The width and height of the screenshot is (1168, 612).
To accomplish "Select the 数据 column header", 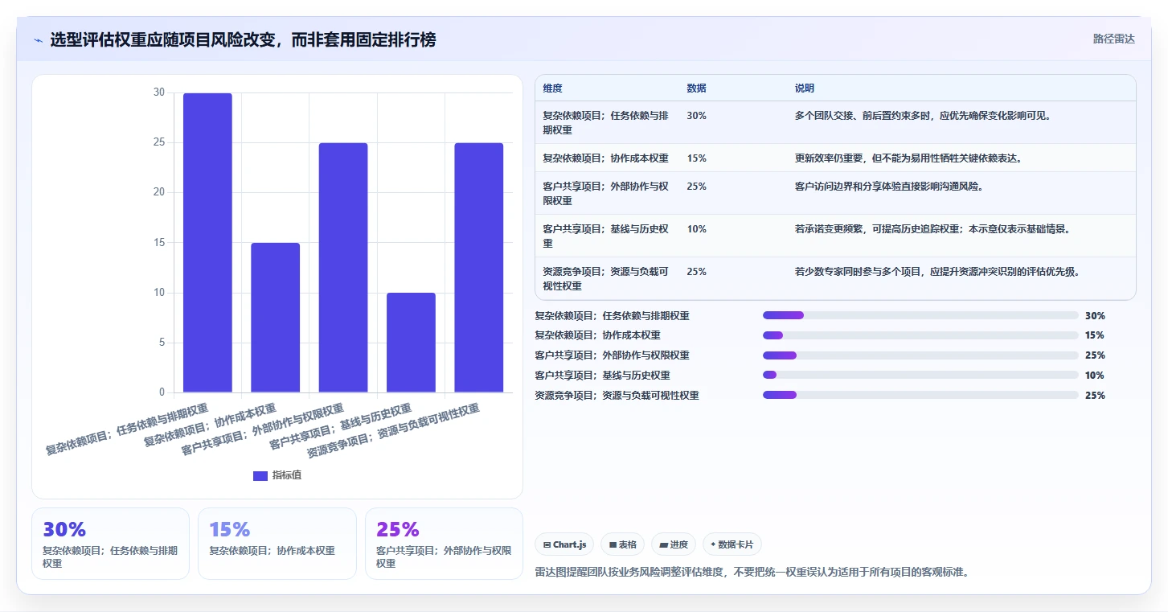I will pos(696,88).
